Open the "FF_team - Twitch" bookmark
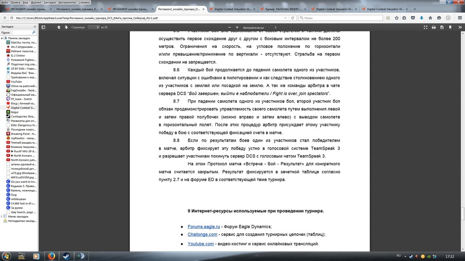The height and width of the screenshot is (261, 465). pyautogui.click(x=19, y=99)
